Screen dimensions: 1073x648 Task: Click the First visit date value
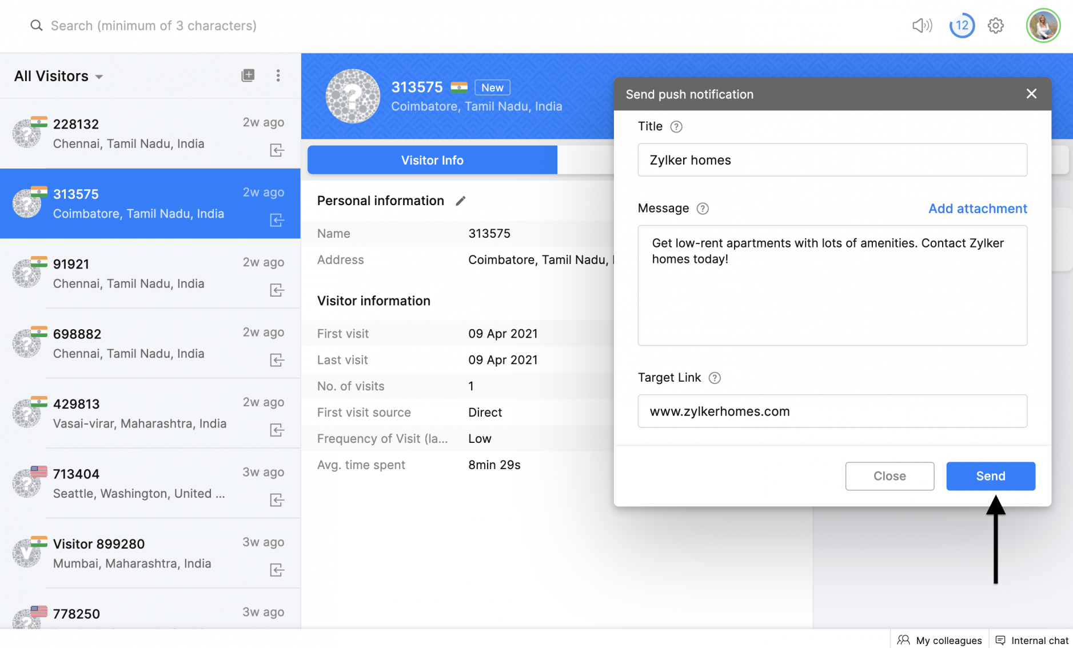tap(503, 334)
